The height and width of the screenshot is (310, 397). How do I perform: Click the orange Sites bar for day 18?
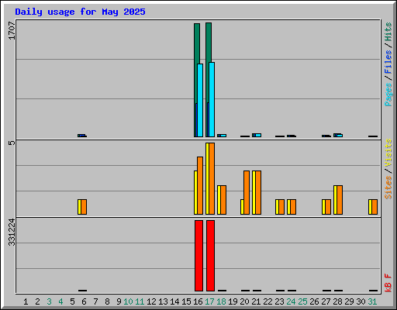click(223, 200)
